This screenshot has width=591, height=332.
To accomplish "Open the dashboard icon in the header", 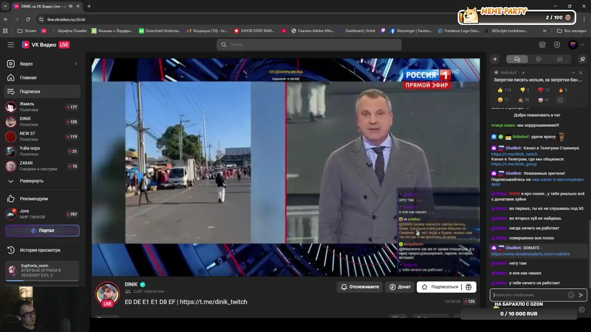I will click(542, 45).
